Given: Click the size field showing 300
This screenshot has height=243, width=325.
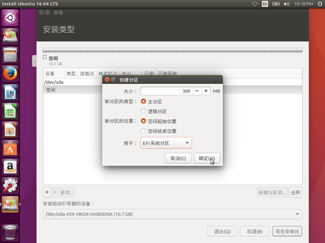Looking at the screenshot, I should coord(166,91).
